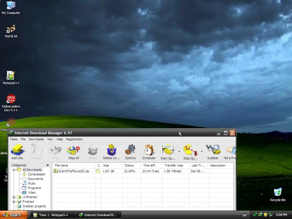Screen dimensions: 292x219
Task: Click the Internet Download Manager taskbar button
Action: pos(99,215)
